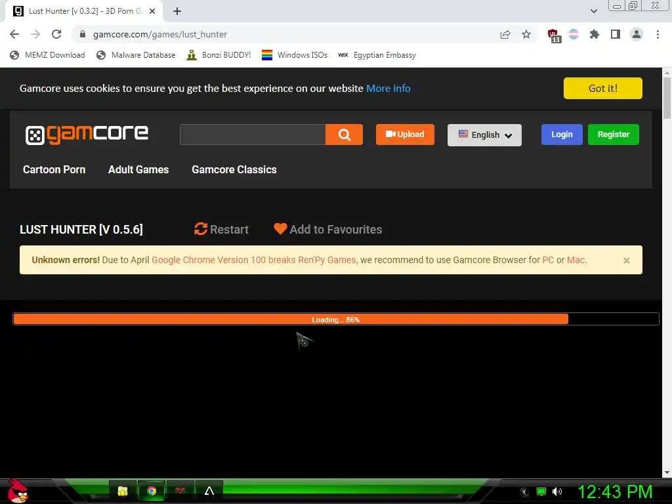672x504 pixels.
Task: Reload the page with refresh icon
Action: pos(56,34)
